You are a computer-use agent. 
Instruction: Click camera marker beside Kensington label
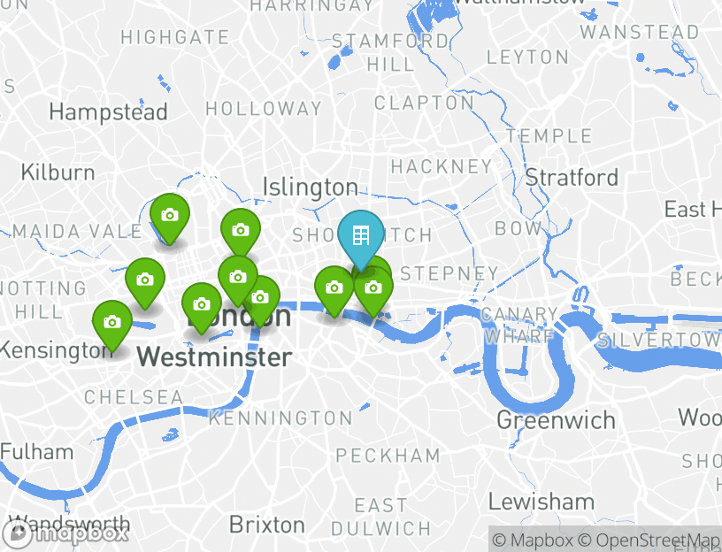tap(111, 323)
